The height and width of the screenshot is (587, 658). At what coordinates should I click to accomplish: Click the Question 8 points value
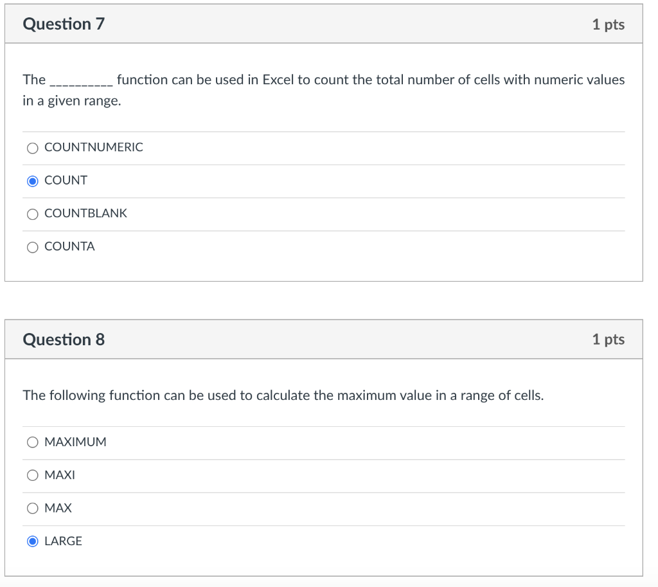tap(608, 339)
